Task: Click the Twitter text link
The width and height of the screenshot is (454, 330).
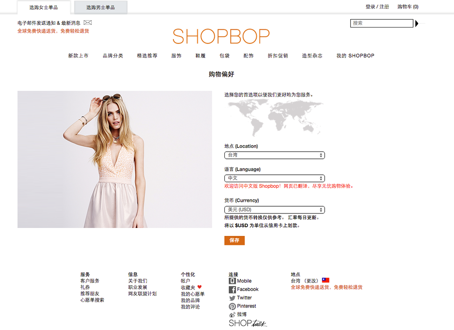Action: point(244,298)
